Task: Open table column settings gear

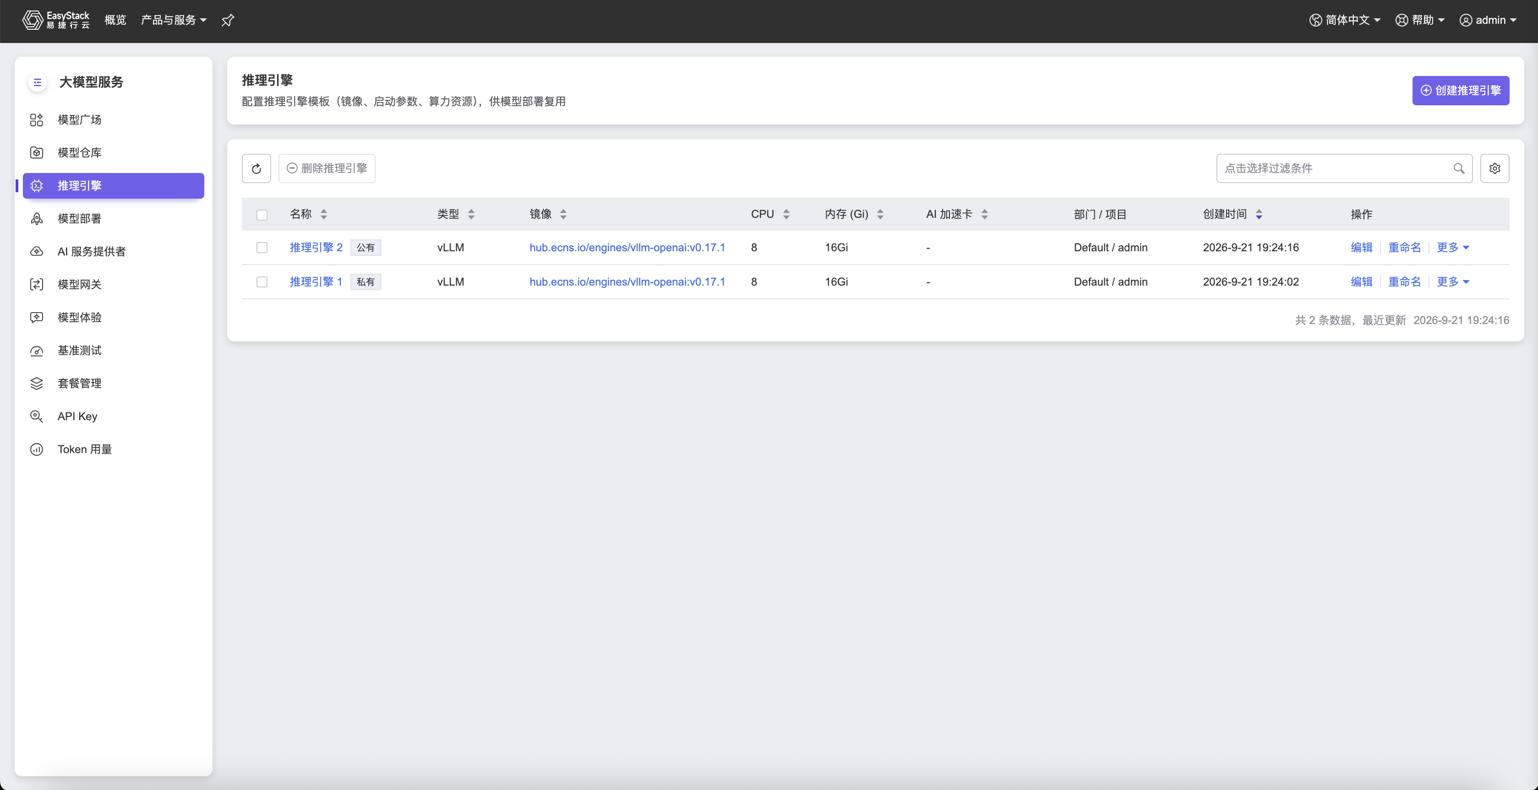Action: (1494, 168)
